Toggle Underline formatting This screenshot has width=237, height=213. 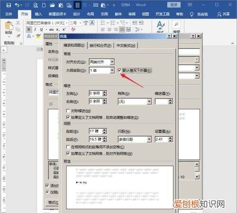pyautogui.click(x=41, y=29)
